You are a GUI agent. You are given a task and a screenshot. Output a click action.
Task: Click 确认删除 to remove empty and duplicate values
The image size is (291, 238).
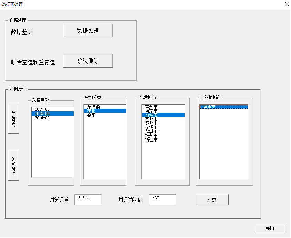[88, 61]
